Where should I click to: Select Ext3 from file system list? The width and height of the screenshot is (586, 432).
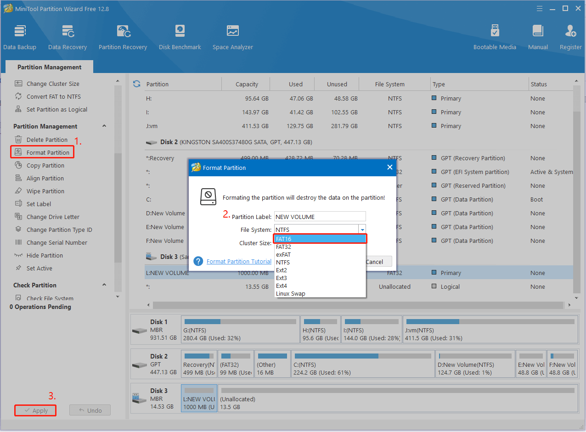320,278
